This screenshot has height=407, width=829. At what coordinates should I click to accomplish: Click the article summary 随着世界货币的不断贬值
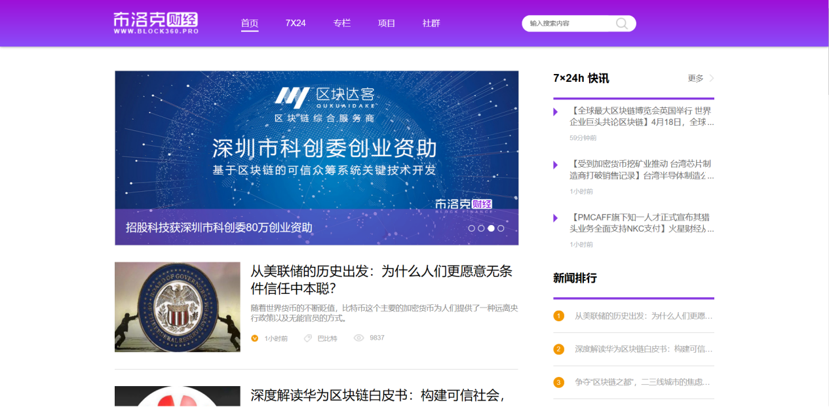click(x=384, y=313)
